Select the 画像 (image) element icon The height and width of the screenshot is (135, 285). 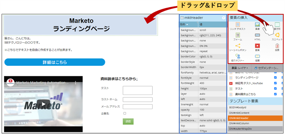pyautogui.click(x=257, y=24)
